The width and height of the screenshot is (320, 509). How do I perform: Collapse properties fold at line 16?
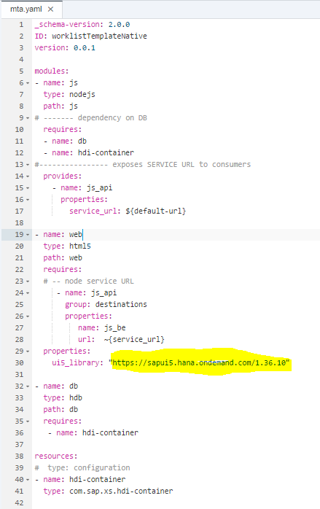click(28, 200)
